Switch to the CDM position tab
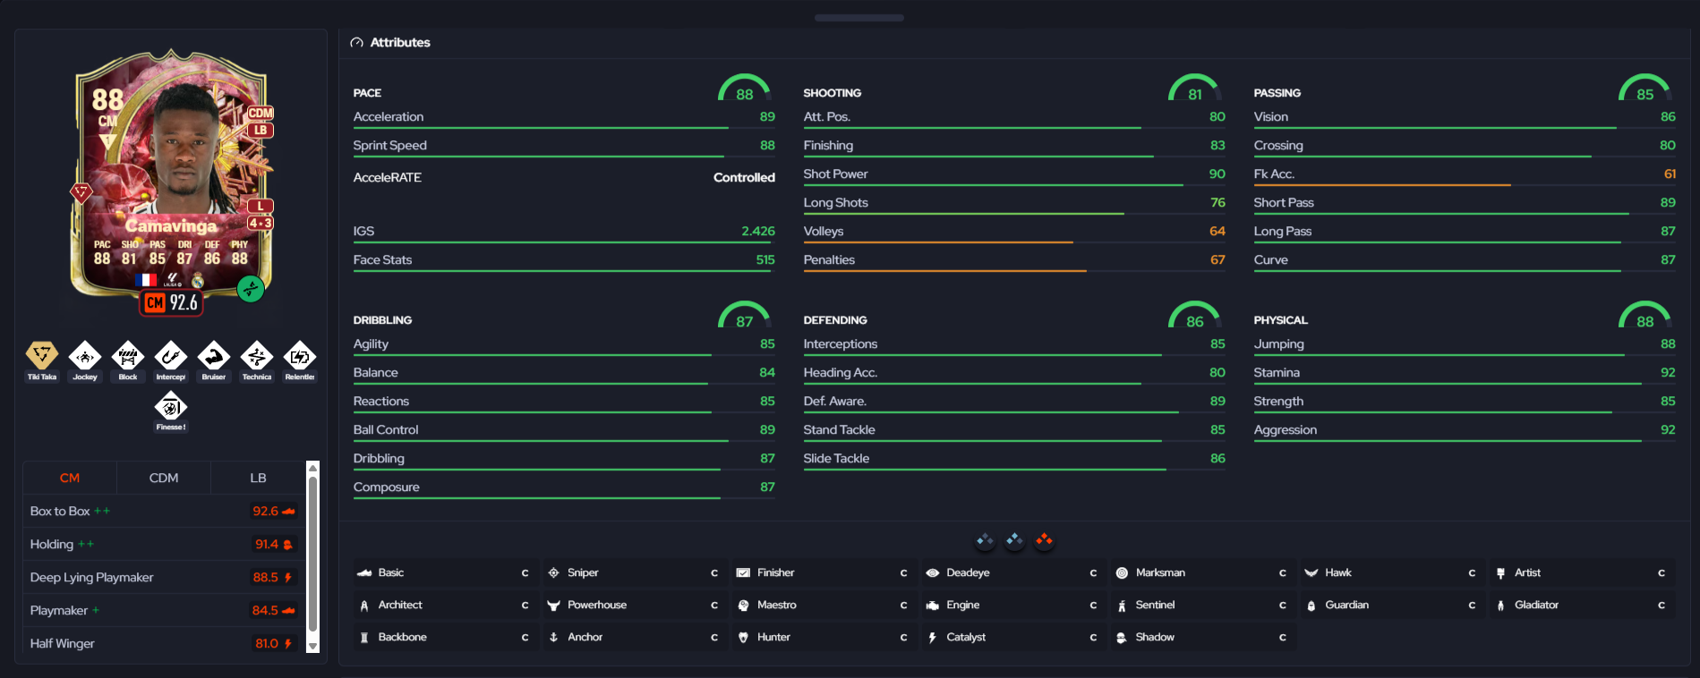This screenshot has width=1700, height=678. pos(164,478)
